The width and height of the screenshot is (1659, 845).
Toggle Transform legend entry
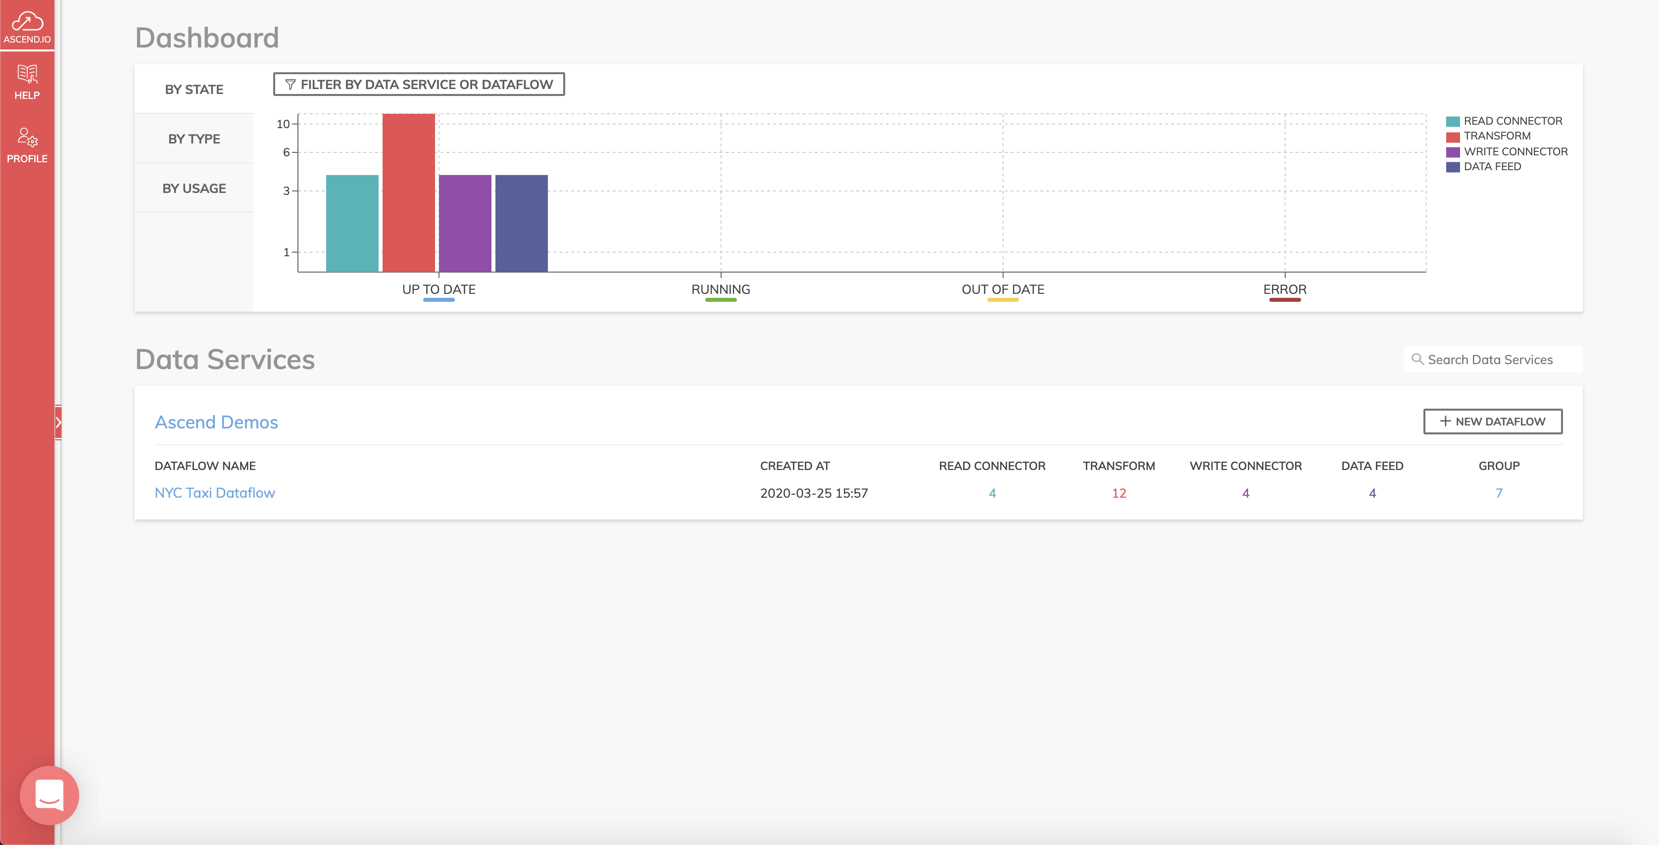click(x=1496, y=136)
